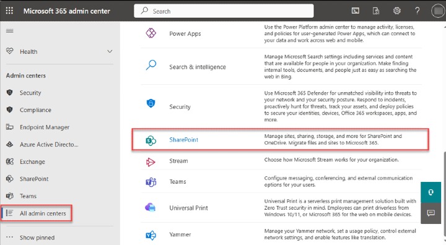
Task: Click the Health heart icon in sidebar
Action: click(10, 51)
